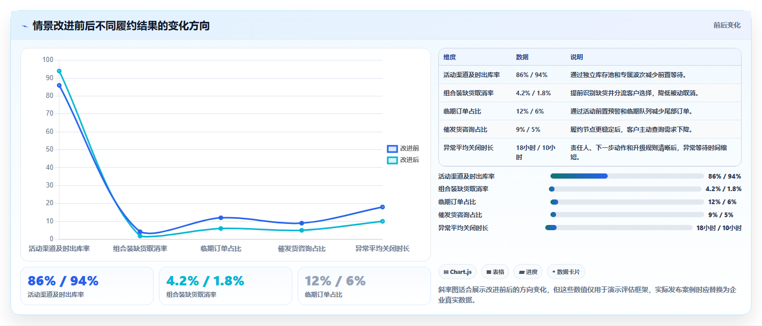Click the 异常平均关闭时长 table row label

(469, 148)
